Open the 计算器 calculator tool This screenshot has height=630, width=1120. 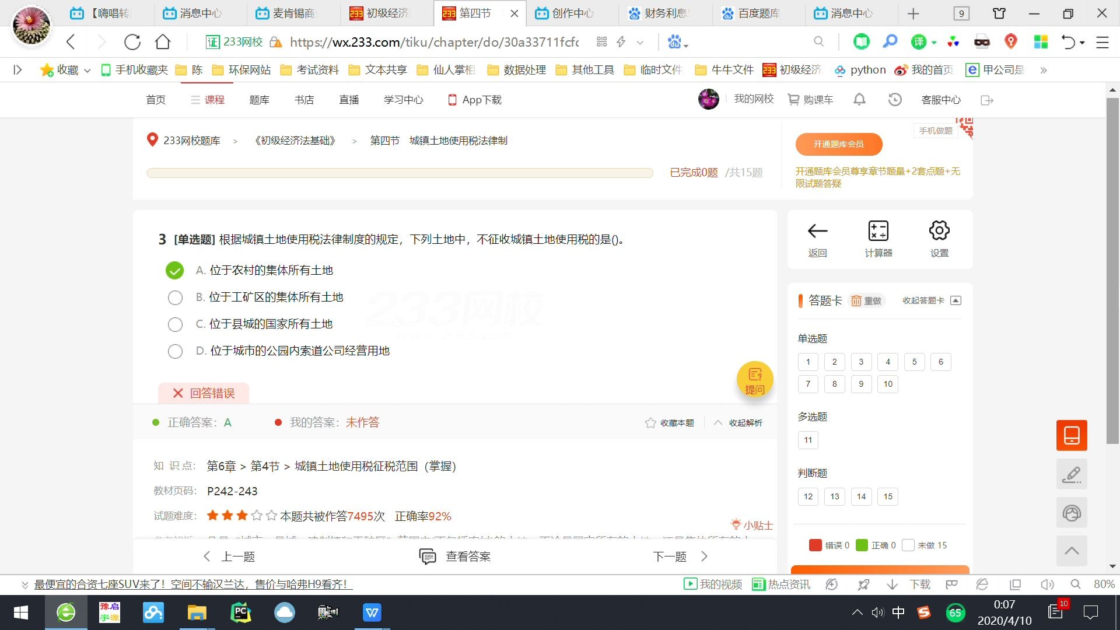878,238
